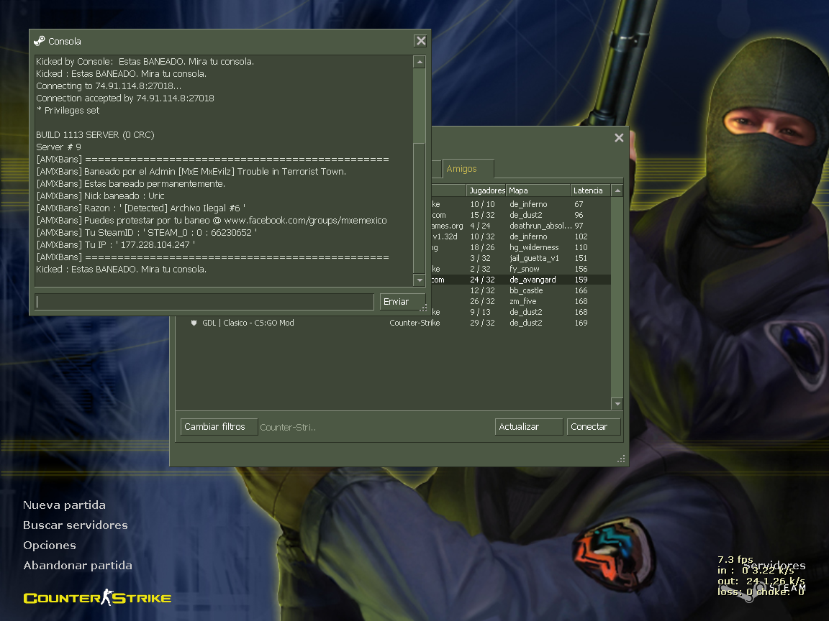Click the www.facebook.com/groups/mxemexico console line
Image resolution: width=829 pixels, height=621 pixels.
click(x=212, y=220)
